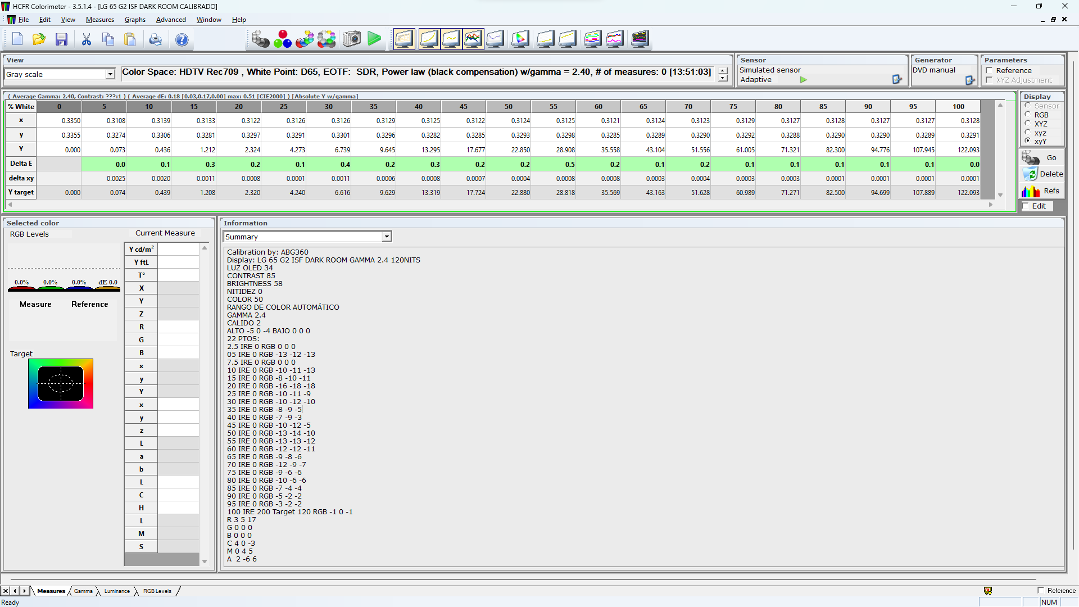This screenshot has width=1079, height=607.
Task: Open the CIE diagram view icon
Action: tap(520, 39)
